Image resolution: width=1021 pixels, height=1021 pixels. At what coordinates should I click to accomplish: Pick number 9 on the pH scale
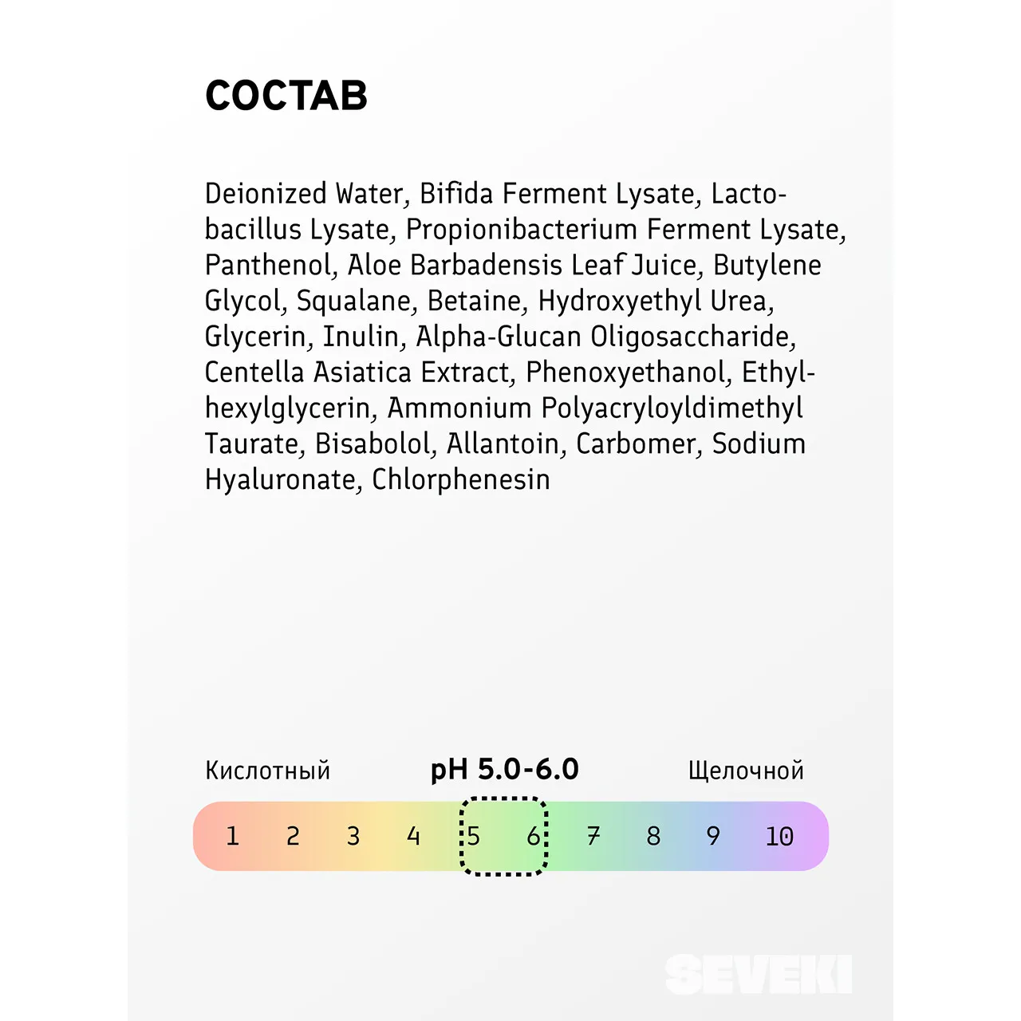pyautogui.click(x=713, y=836)
